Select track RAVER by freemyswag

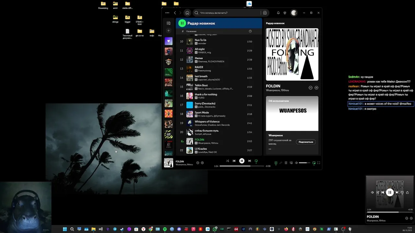coord(219,69)
